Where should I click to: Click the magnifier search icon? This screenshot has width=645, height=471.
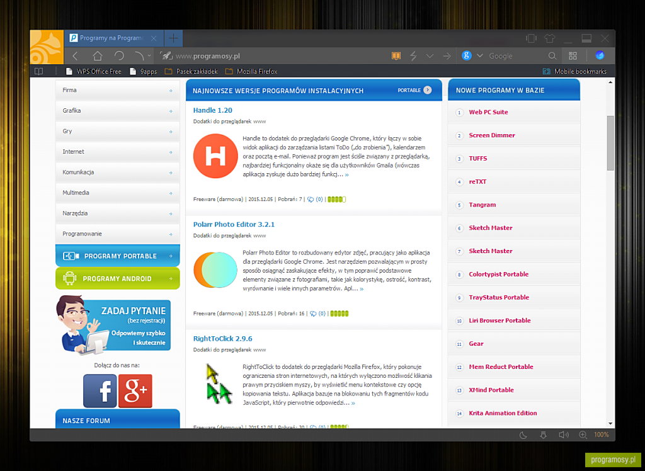552,56
